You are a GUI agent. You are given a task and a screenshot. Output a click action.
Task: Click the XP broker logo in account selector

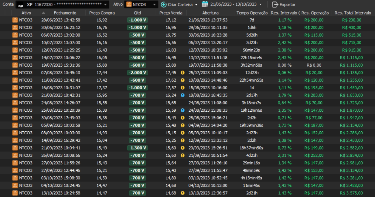(x=20, y=5)
